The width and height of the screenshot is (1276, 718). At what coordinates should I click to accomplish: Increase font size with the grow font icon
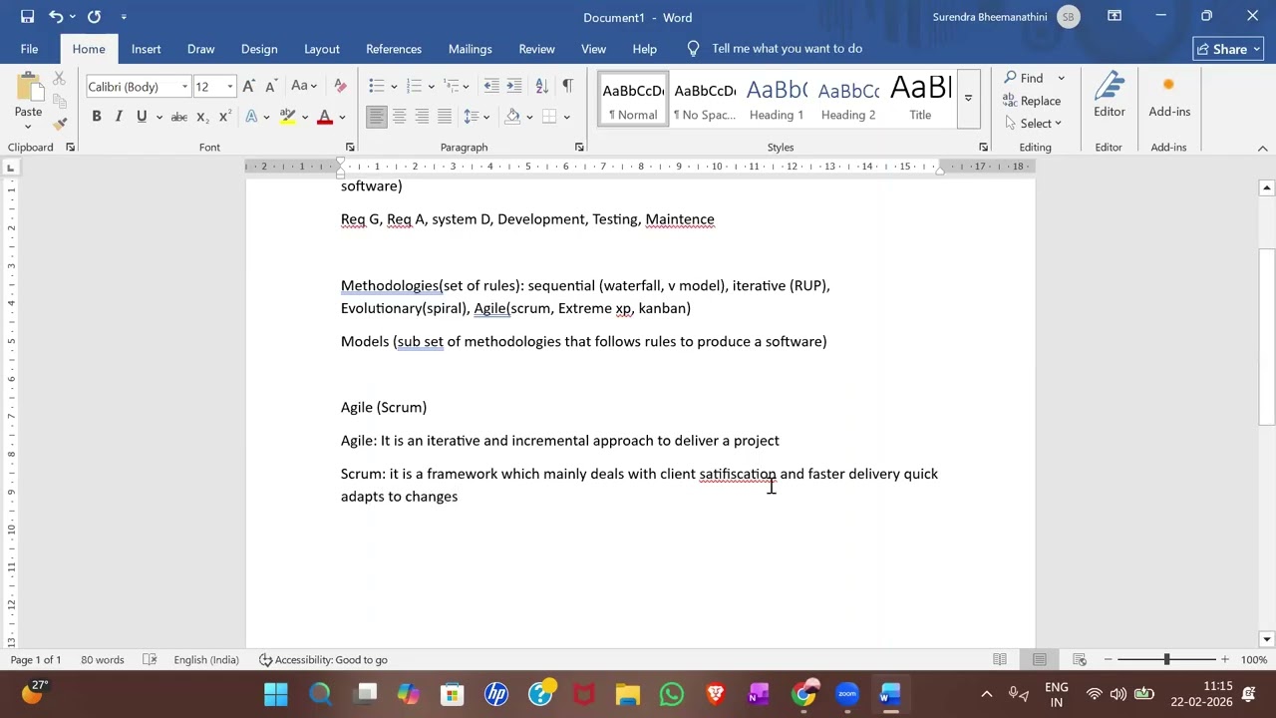click(x=248, y=87)
